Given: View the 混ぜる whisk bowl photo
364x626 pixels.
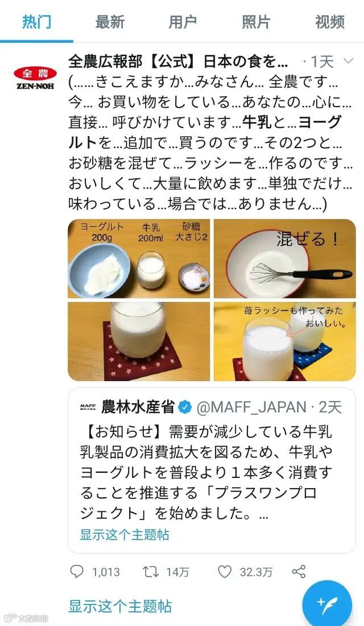Looking at the screenshot, I should [285, 259].
